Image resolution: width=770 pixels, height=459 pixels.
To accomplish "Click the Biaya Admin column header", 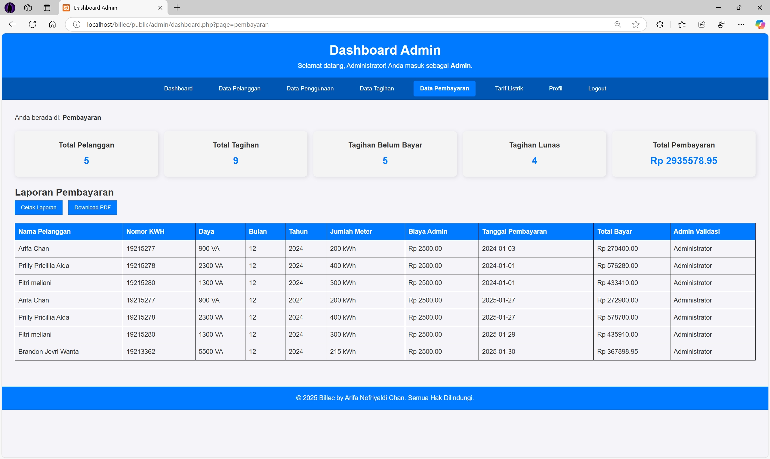I will [442, 232].
